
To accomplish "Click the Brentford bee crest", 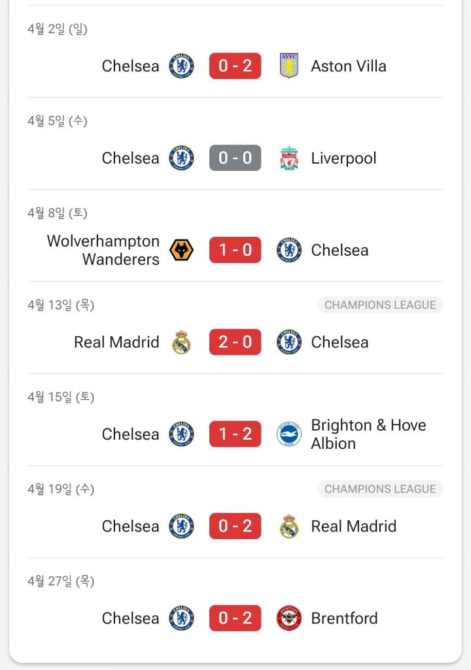I will click(289, 618).
